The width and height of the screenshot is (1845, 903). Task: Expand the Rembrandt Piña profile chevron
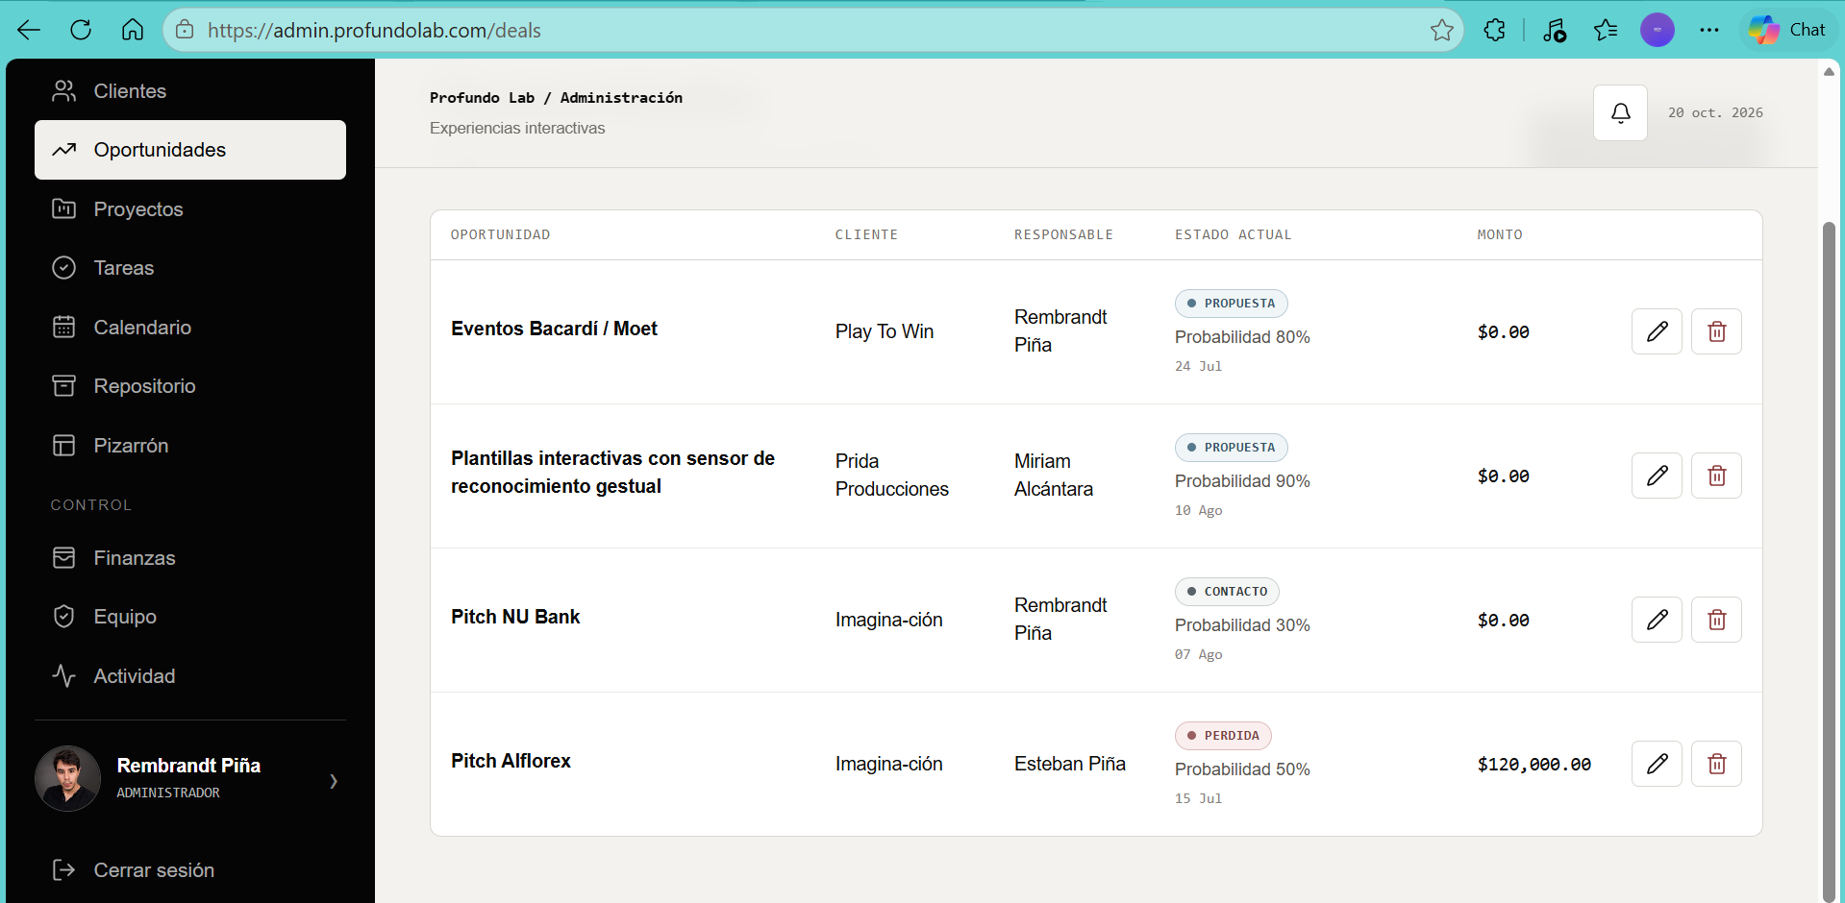point(334,781)
